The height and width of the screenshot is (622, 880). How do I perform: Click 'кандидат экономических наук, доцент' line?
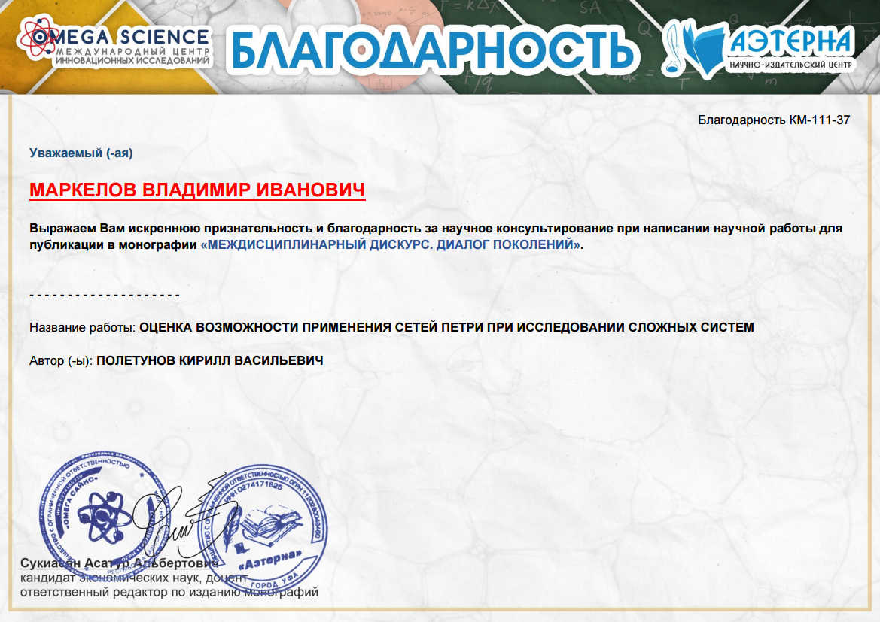pos(133,577)
